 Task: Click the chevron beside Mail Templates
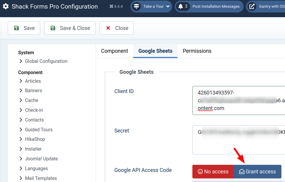tap(21, 178)
